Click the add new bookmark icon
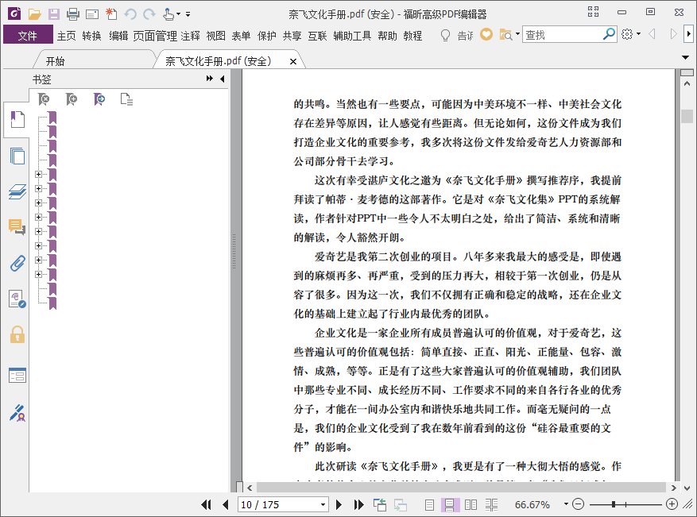This screenshot has height=517, width=697. [71, 99]
